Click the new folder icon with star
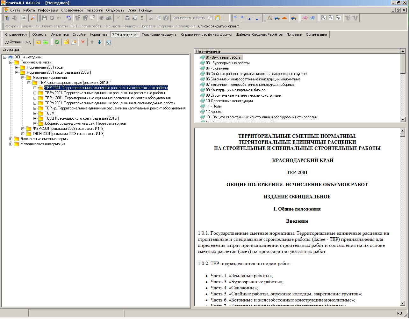Viewport: 409px width, 319px height. pyautogui.click(x=66, y=42)
